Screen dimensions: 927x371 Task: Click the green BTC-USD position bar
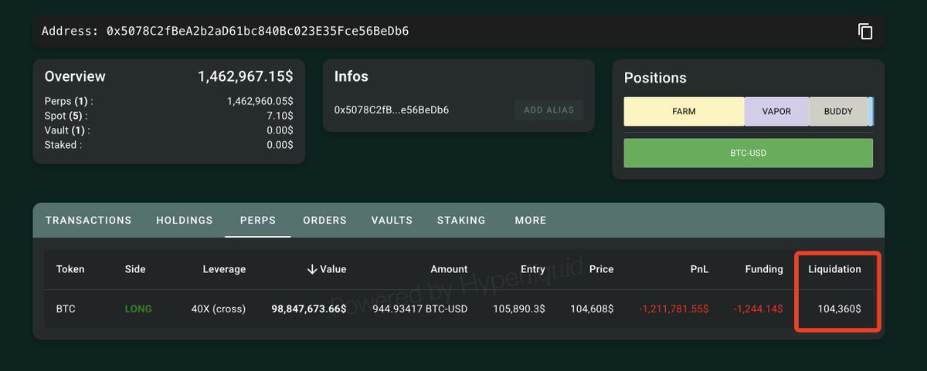click(748, 153)
